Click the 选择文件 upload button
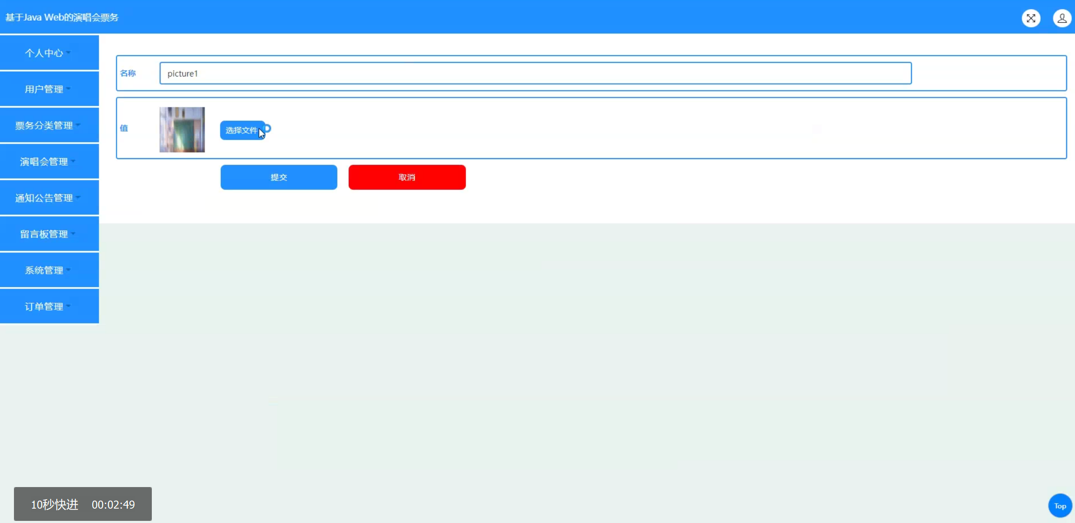This screenshot has width=1075, height=523. 243,130
